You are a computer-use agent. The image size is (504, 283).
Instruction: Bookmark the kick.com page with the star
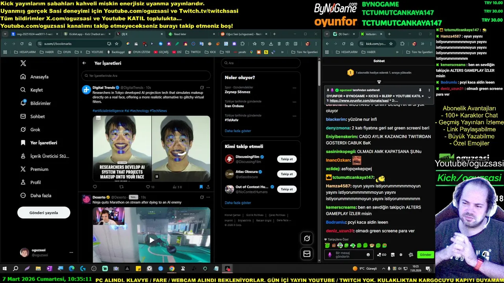tap(391, 44)
